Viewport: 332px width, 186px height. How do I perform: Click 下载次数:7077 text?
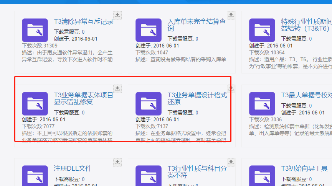(x=38, y=126)
